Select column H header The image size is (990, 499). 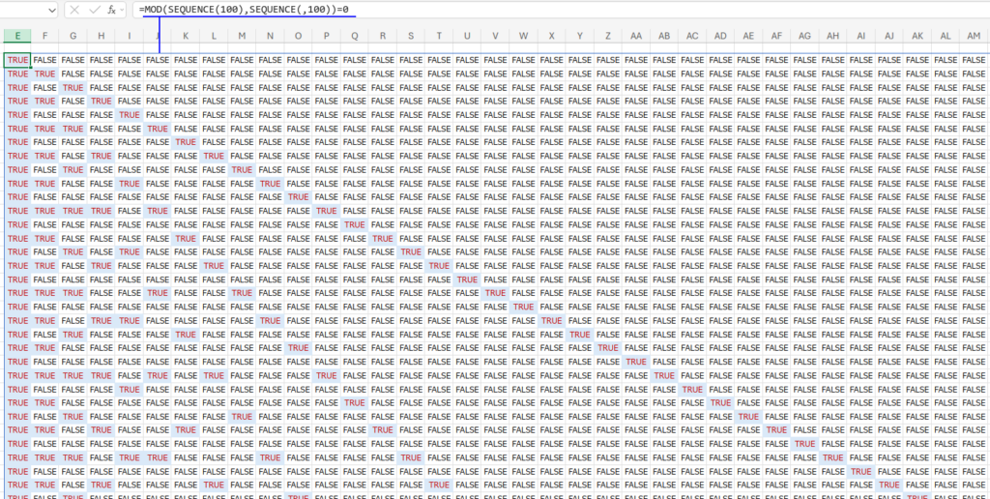pos(101,36)
